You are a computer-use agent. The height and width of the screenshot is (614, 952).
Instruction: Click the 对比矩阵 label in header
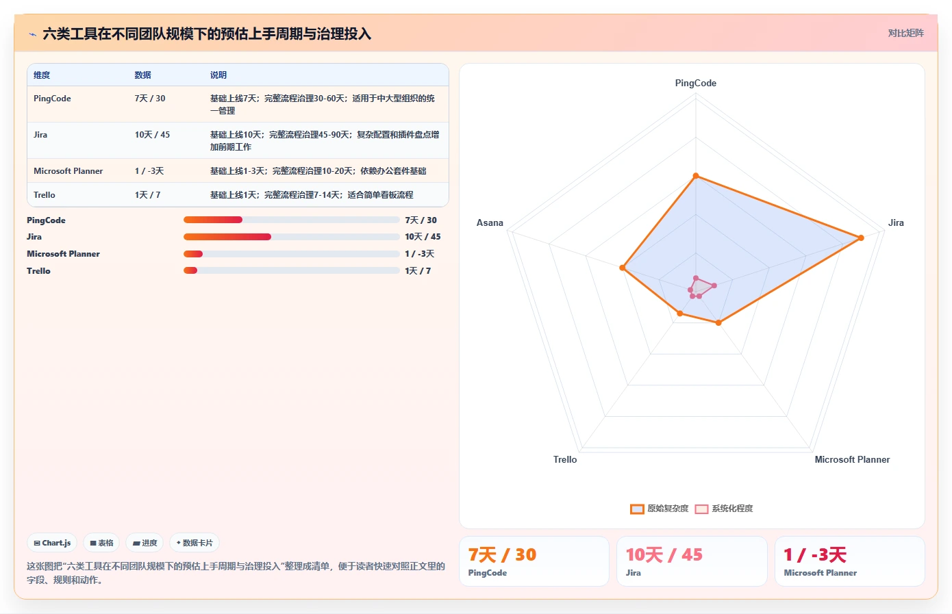click(905, 33)
